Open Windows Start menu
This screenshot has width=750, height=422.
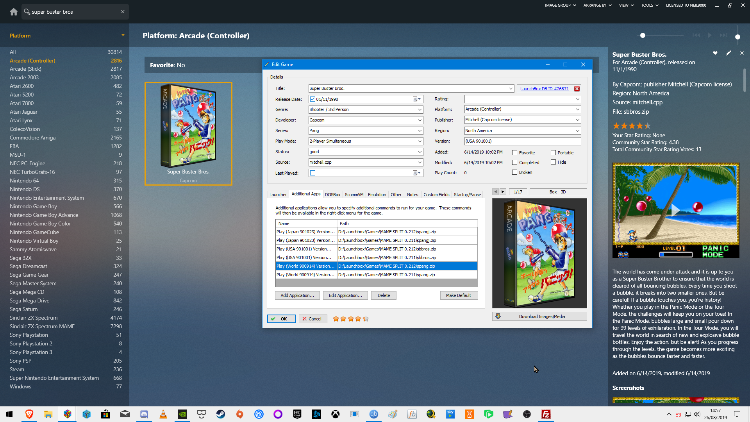(x=9, y=414)
